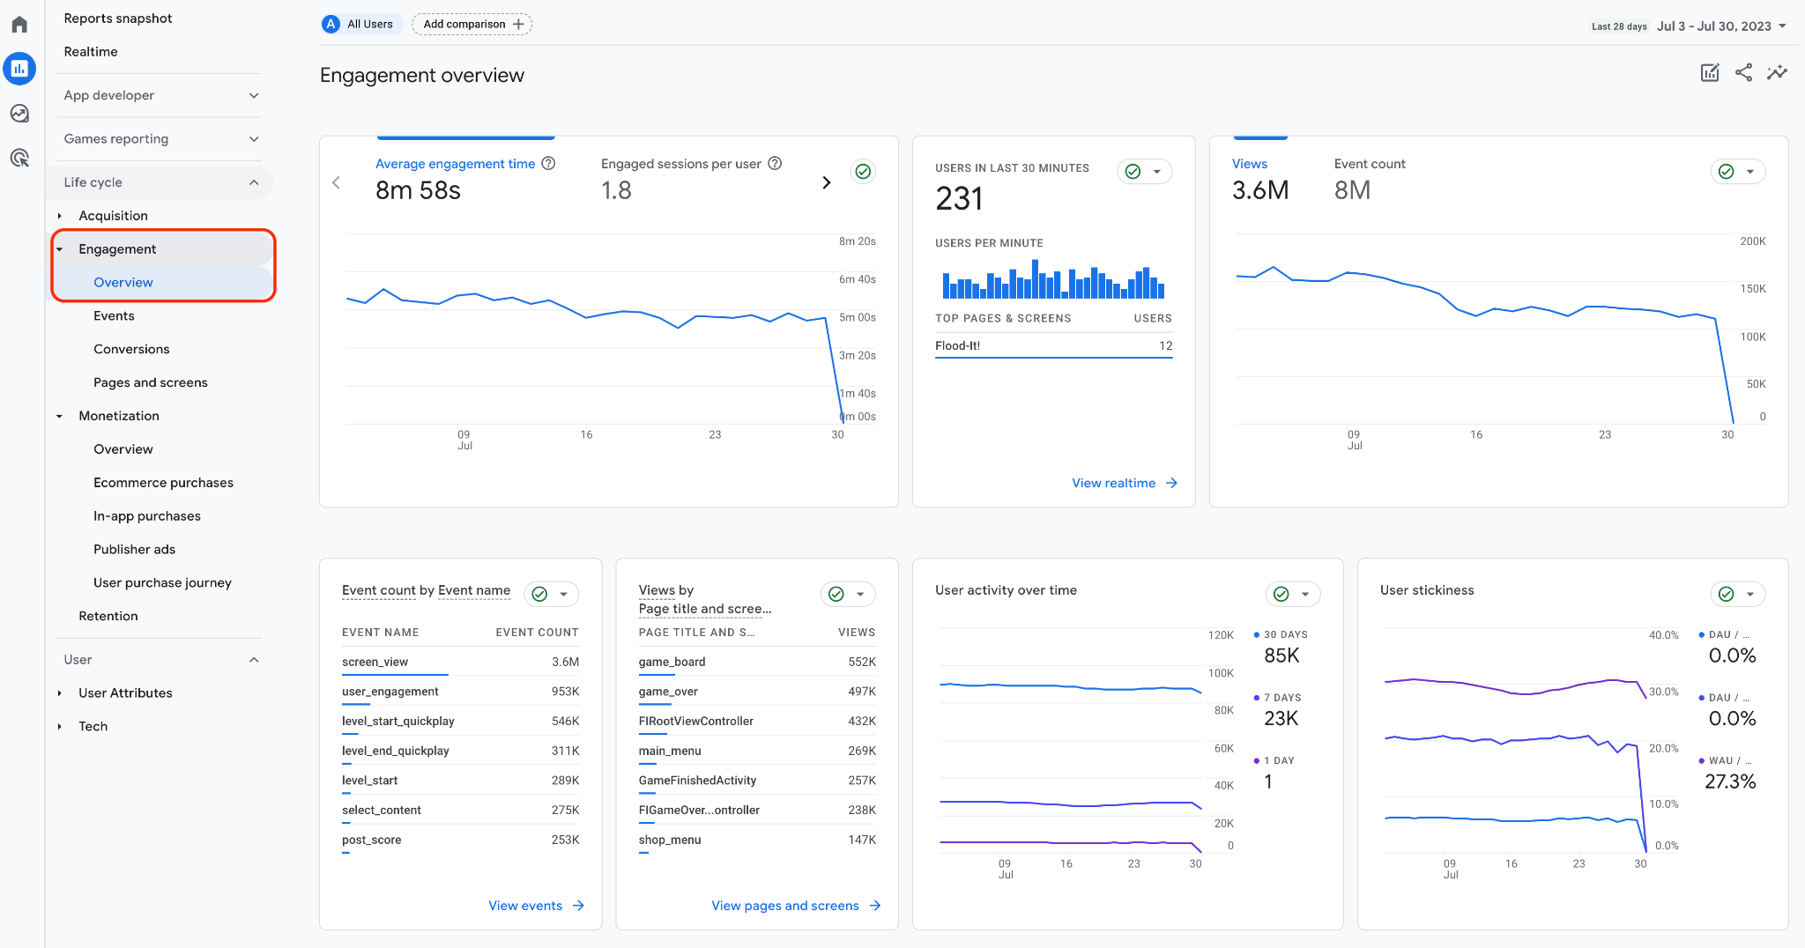Expand the User Attributes item
This screenshot has width=1805, height=948.
point(60,693)
